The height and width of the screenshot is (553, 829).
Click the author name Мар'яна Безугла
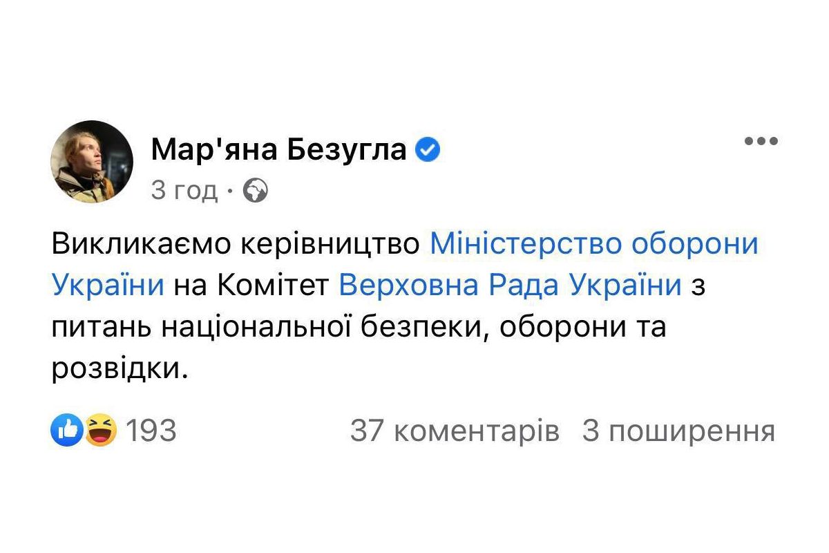click(x=278, y=149)
